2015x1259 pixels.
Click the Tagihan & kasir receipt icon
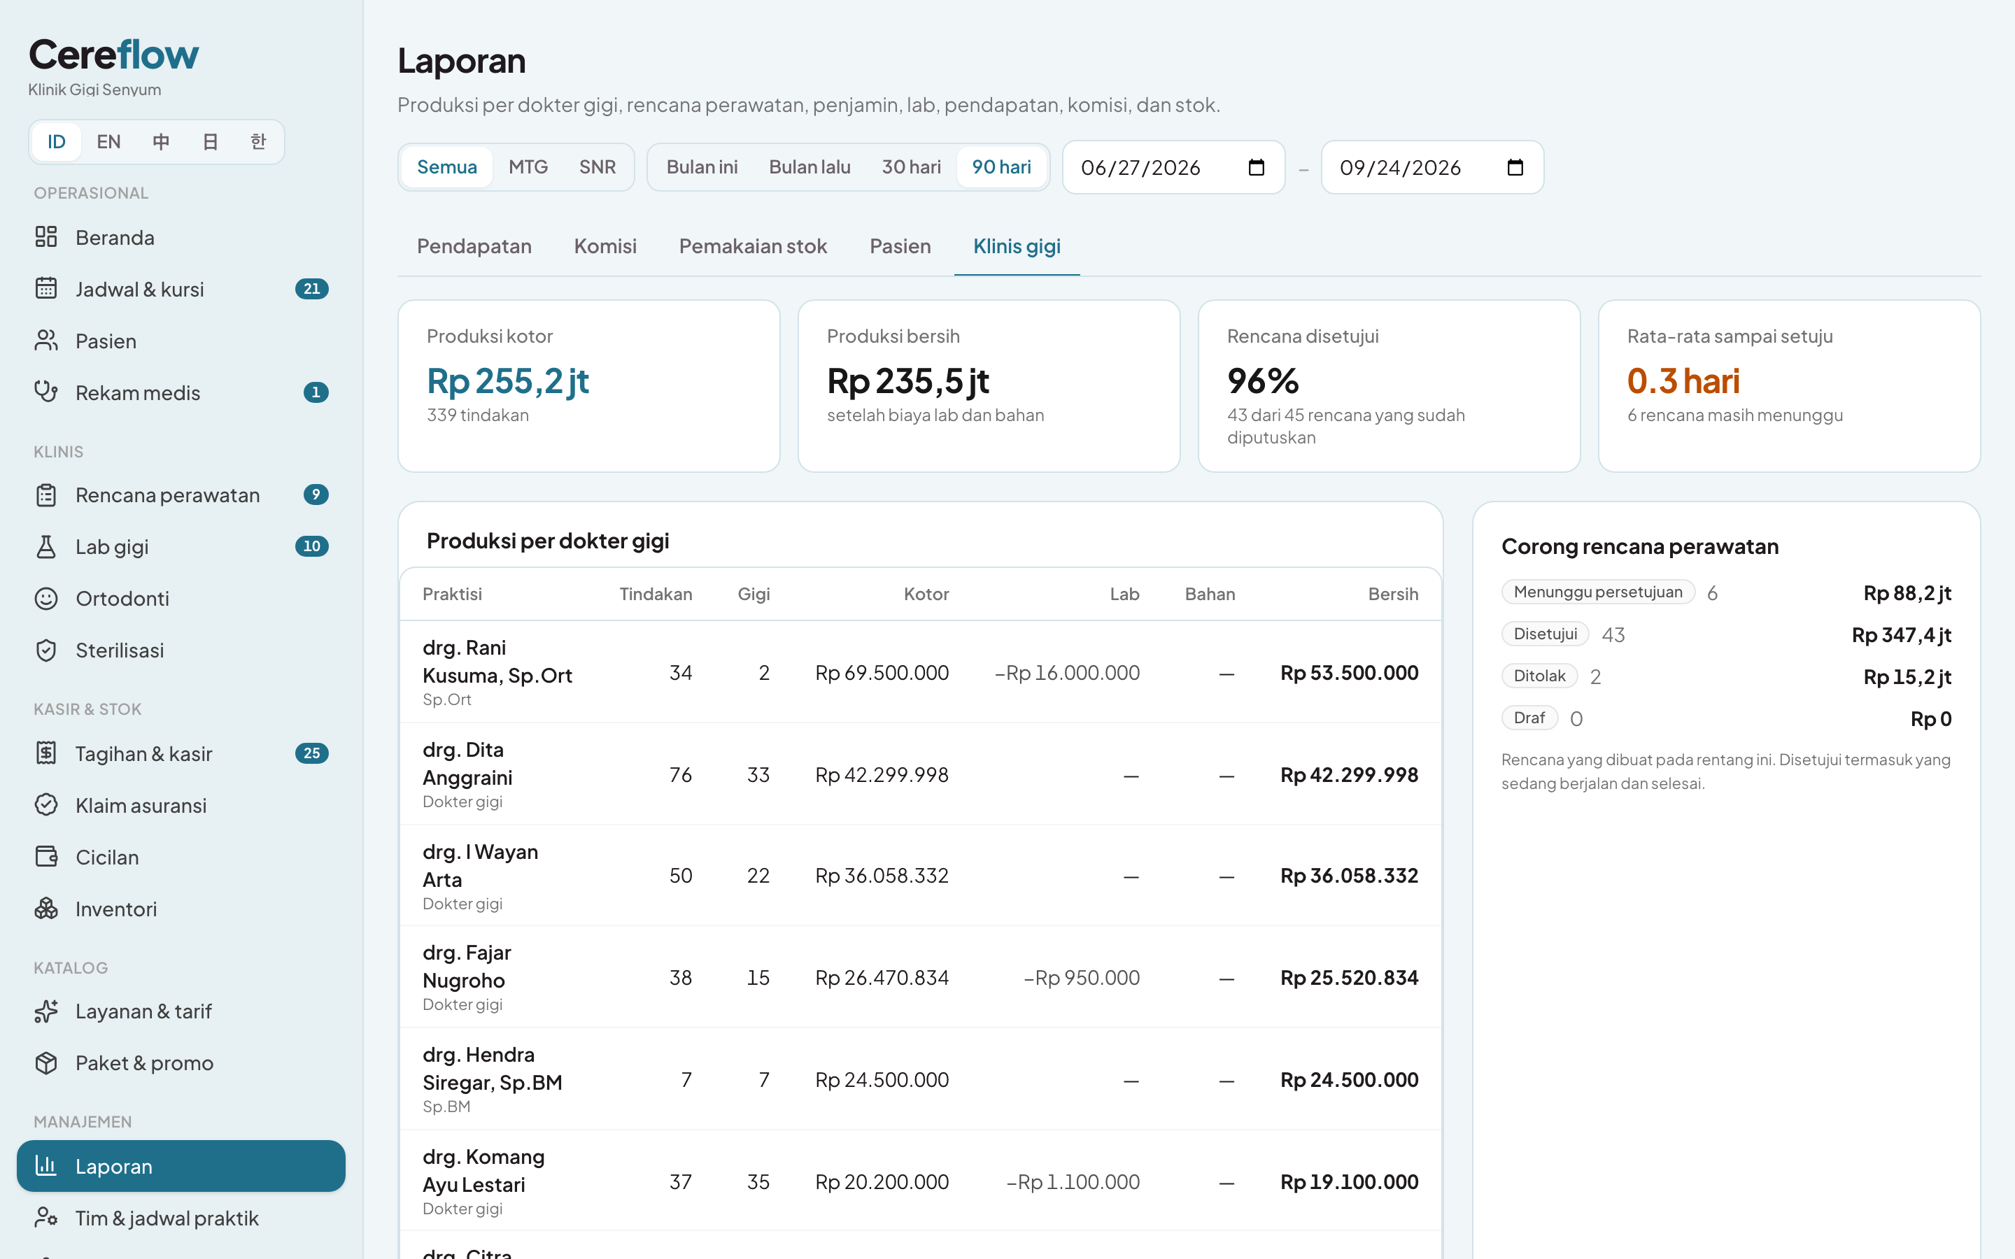point(45,753)
